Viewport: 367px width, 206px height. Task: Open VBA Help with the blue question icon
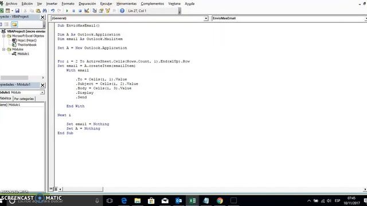(122, 11)
